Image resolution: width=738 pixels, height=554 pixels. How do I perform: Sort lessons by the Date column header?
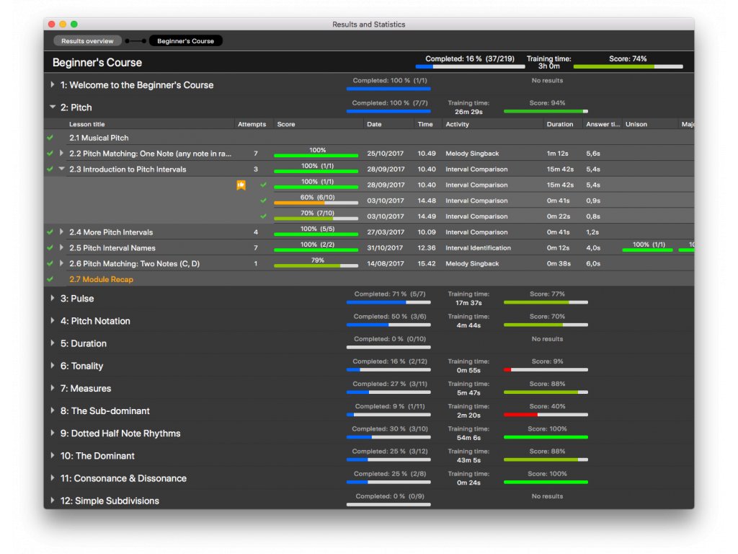click(374, 124)
